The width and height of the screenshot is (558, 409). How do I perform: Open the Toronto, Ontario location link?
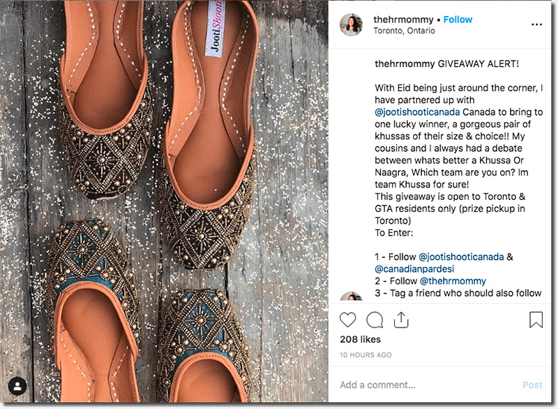click(404, 31)
